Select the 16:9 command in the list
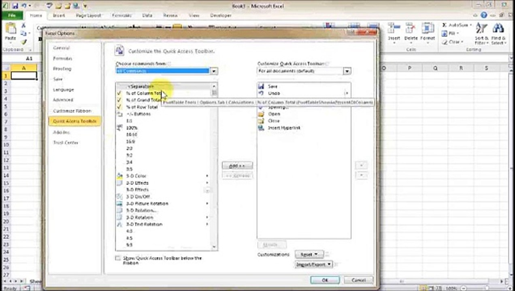 pos(164,141)
